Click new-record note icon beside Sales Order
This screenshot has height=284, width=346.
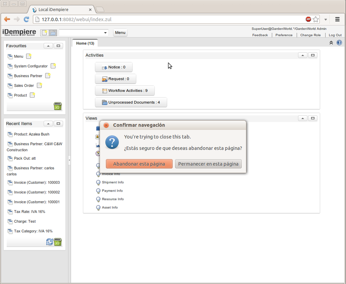[x=39, y=85]
